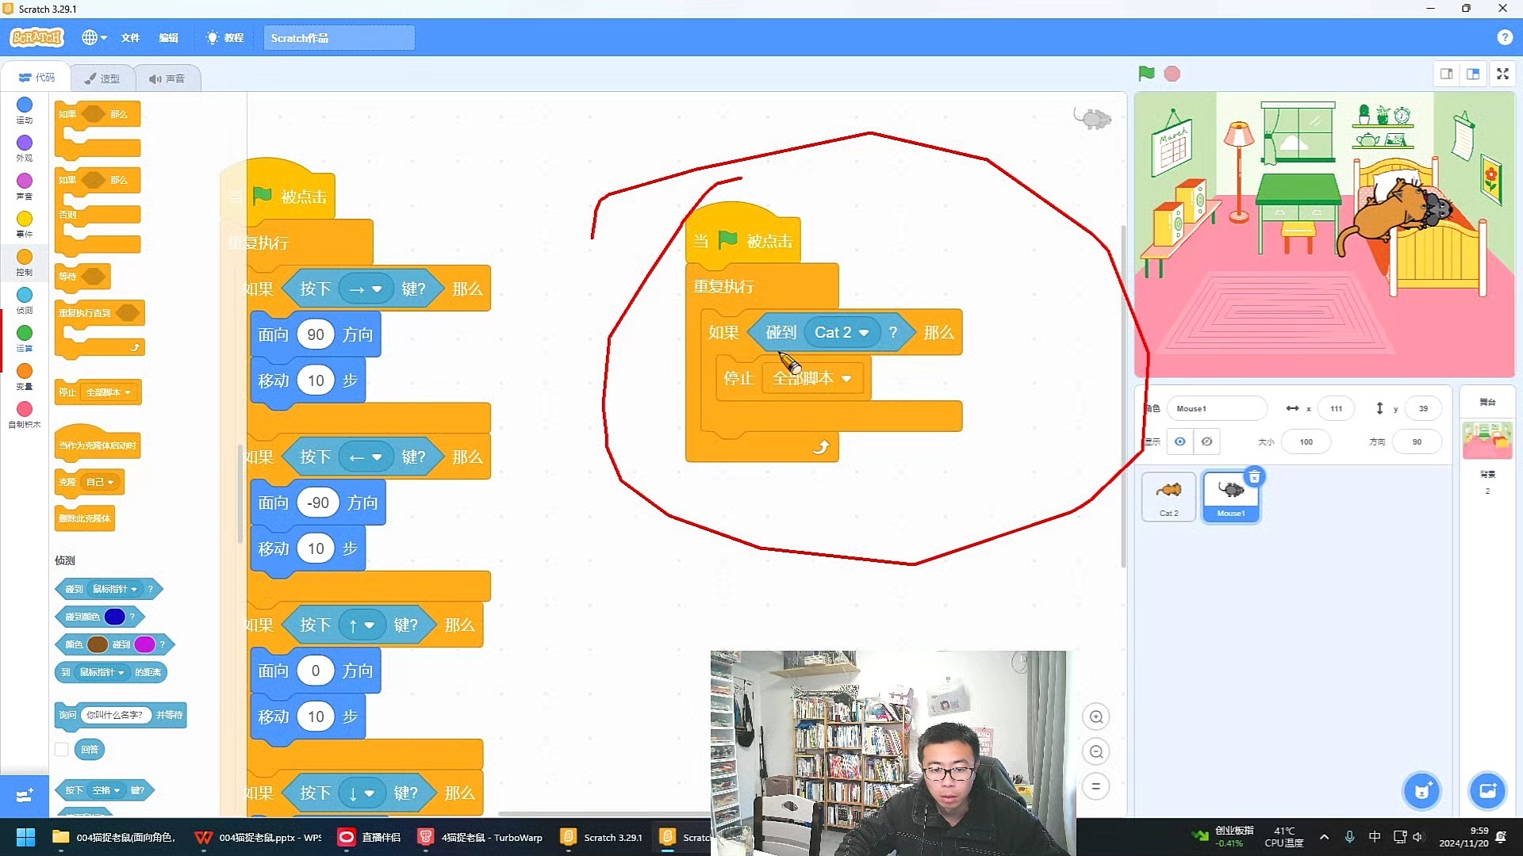The height and width of the screenshot is (856, 1523).
Task: Open the add extension button
Action: [x=24, y=795]
